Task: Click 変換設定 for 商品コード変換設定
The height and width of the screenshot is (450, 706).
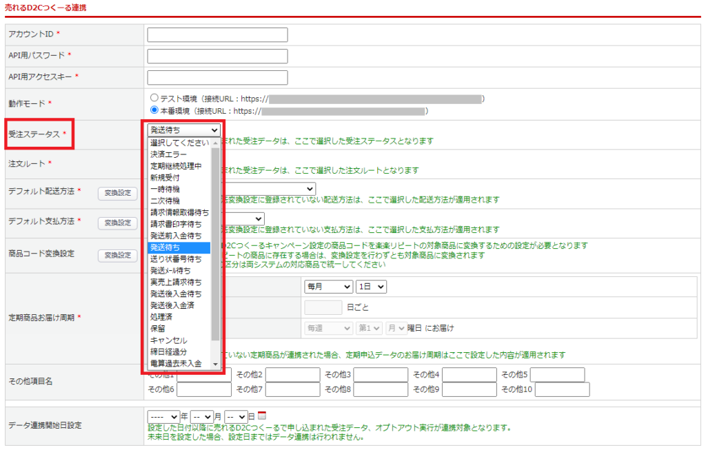Action: pyautogui.click(x=117, y=256)
